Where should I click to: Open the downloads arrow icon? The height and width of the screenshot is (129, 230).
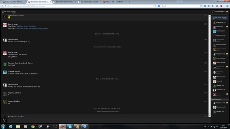213,6
